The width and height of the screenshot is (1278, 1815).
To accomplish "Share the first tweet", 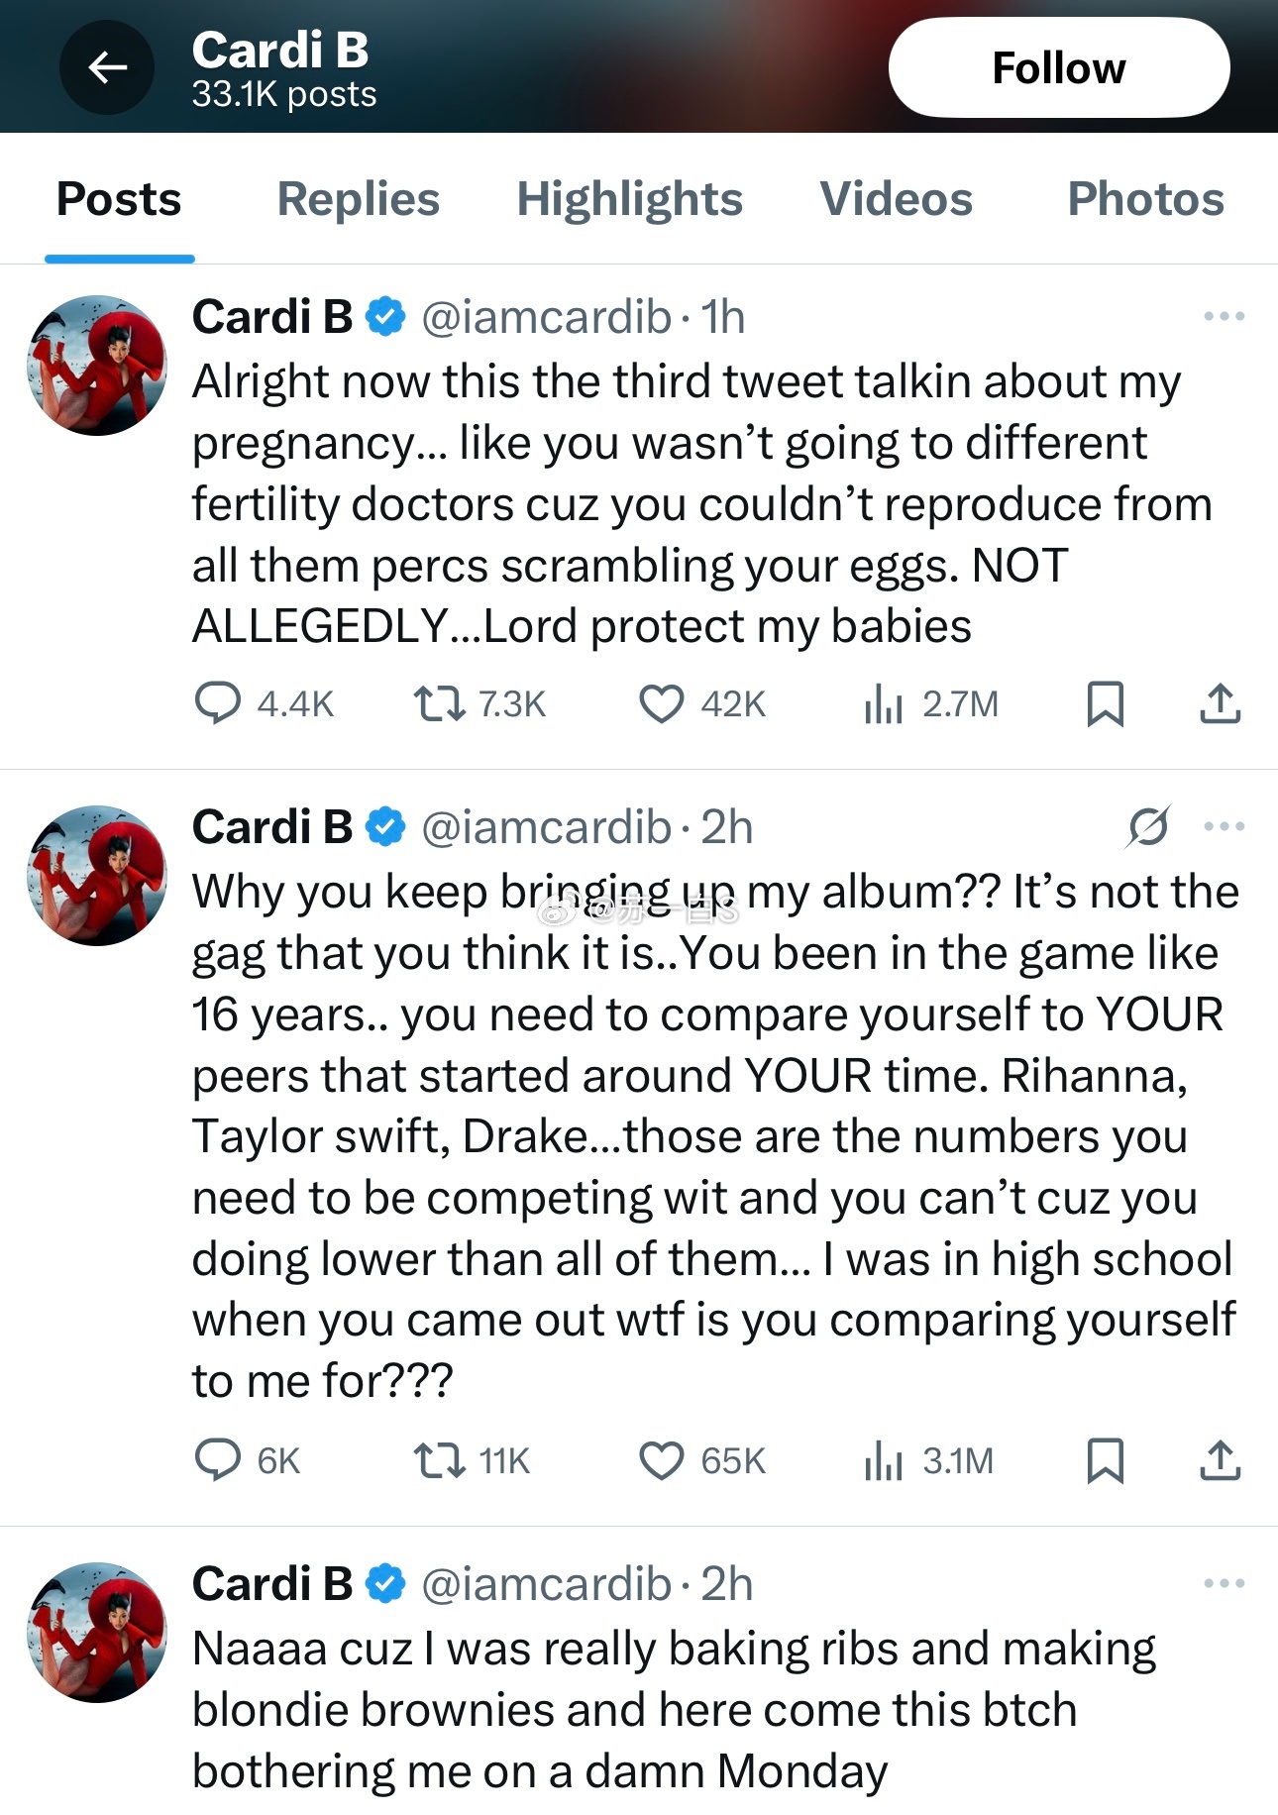I will tap(1220, 703).
